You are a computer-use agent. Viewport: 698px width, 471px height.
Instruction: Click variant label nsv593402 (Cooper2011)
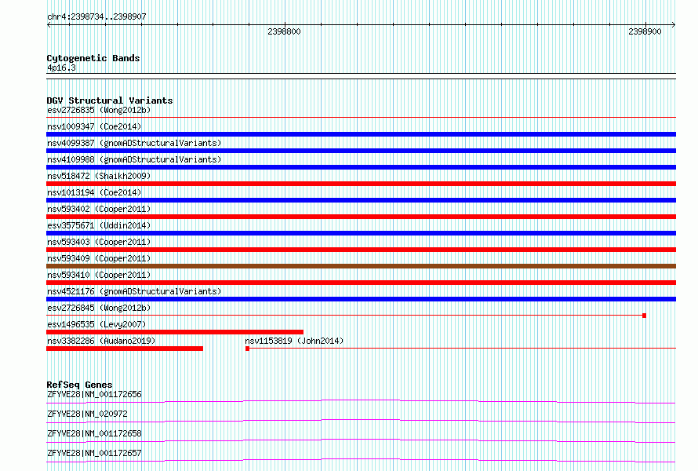pos(99,209)
